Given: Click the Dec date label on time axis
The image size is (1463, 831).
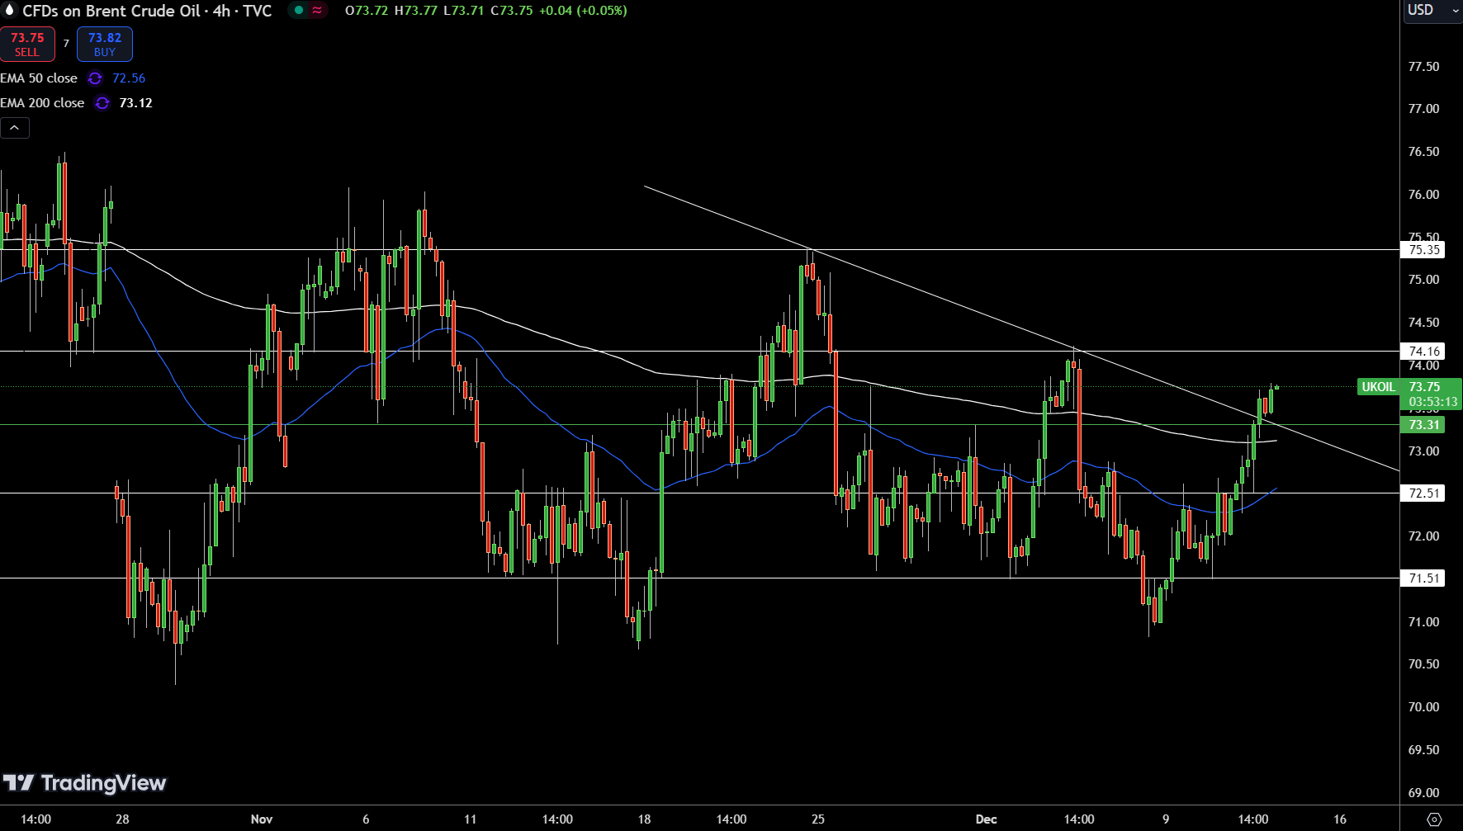Looking at the screenshot, I should (x=986, y=819).
